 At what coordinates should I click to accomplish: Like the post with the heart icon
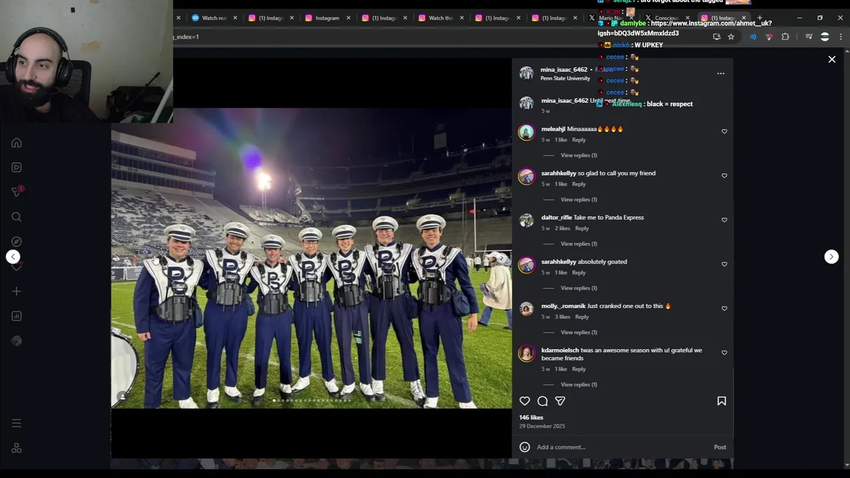525,401
